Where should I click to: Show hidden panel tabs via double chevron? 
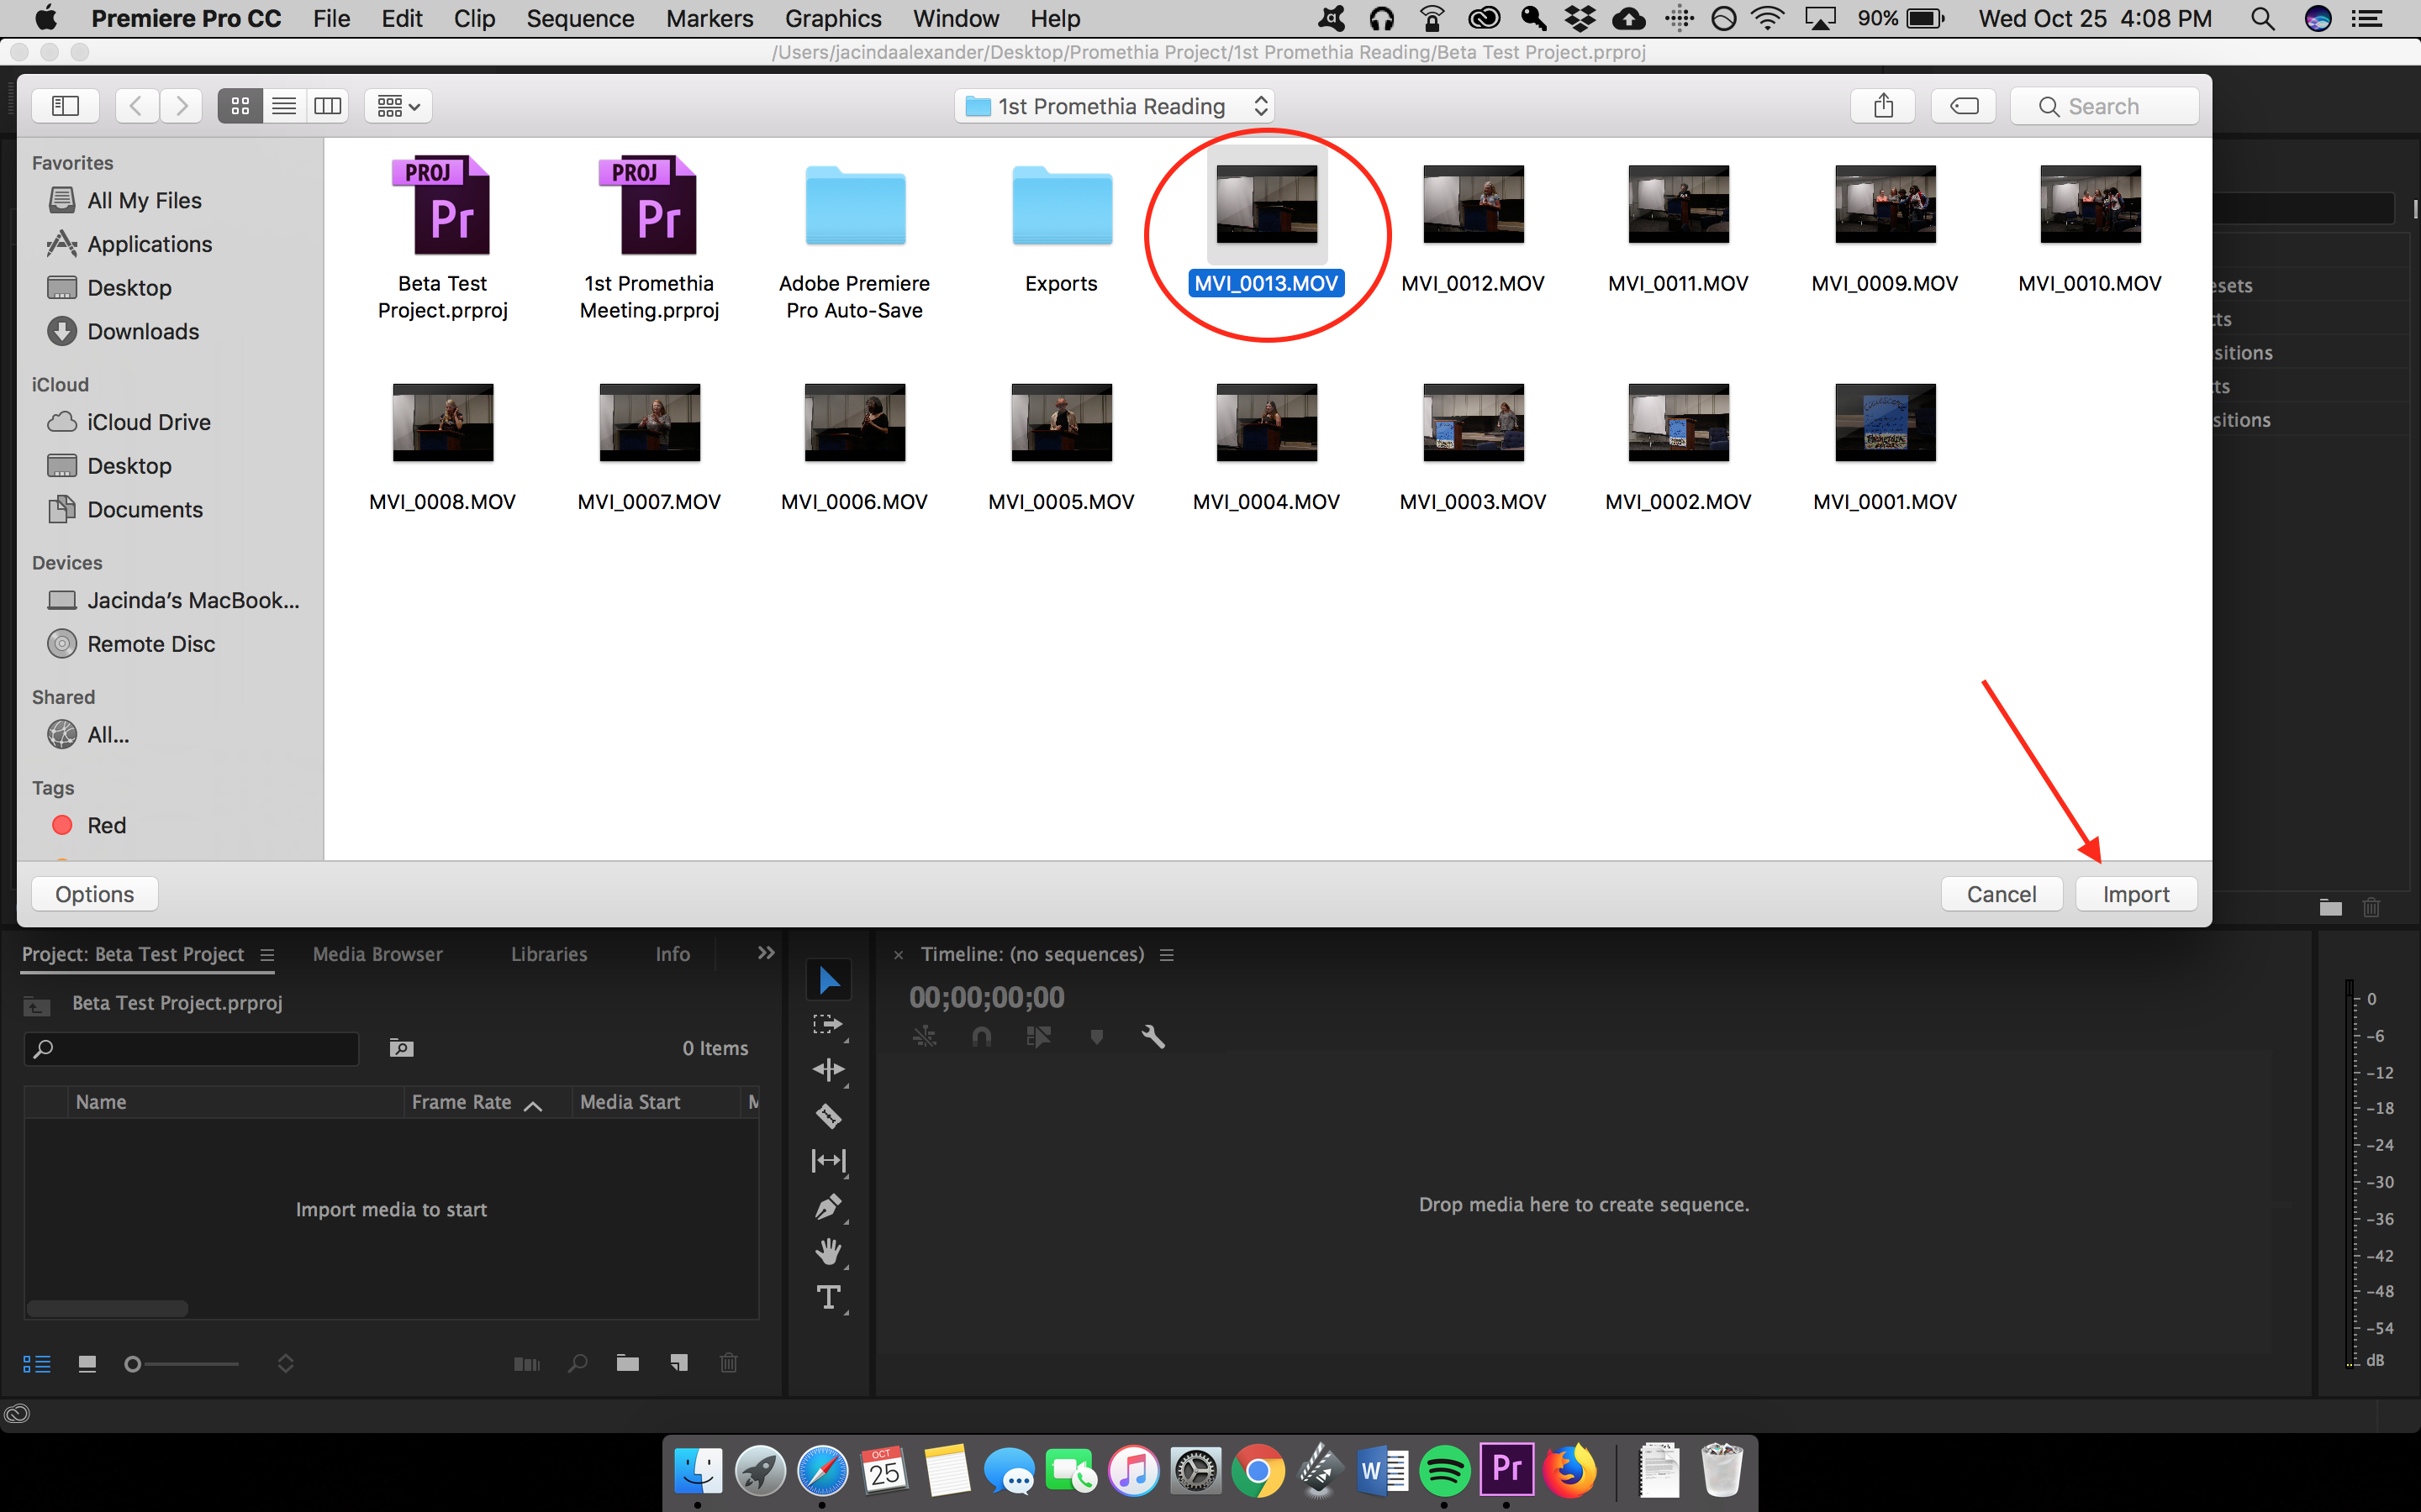(x=767, y=953)
